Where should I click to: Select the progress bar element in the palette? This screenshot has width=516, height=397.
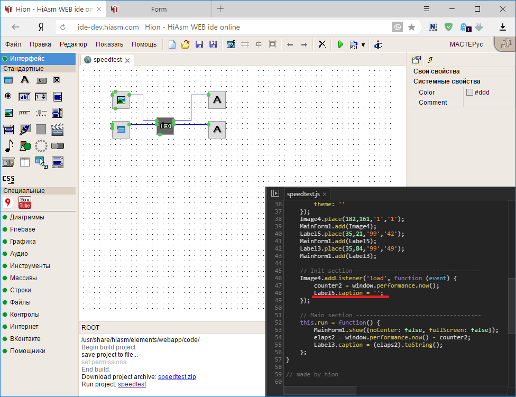[25, 113]
